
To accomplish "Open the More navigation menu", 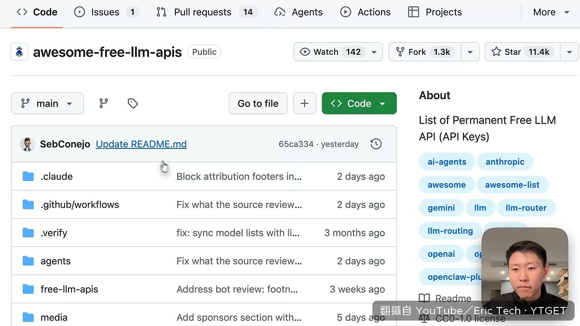I will coord(551,12).
